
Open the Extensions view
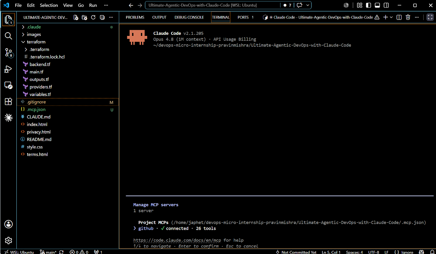tap(8, 101)
